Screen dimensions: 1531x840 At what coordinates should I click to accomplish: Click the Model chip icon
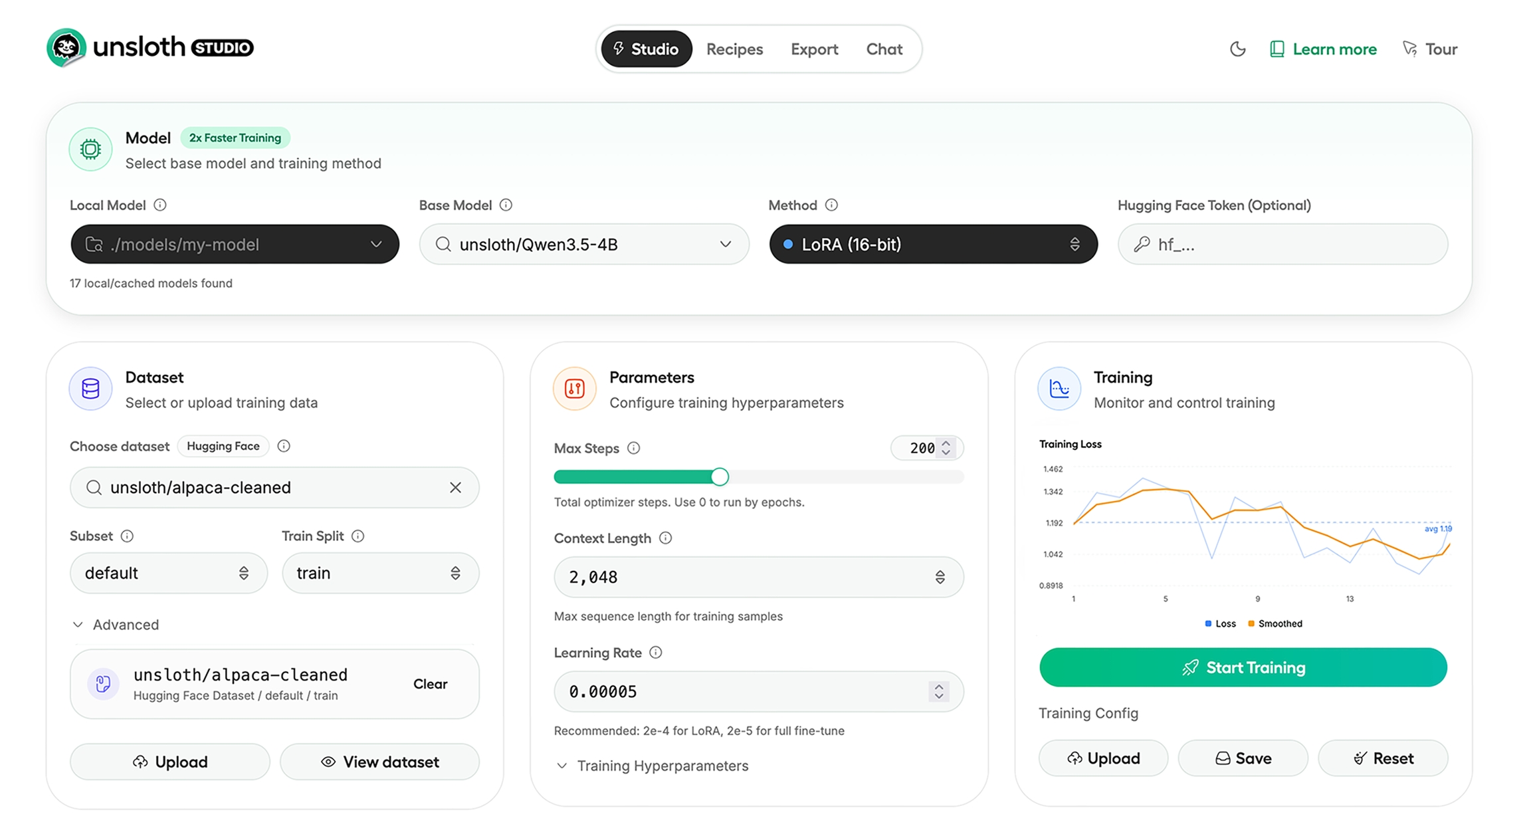pos(90,149)
